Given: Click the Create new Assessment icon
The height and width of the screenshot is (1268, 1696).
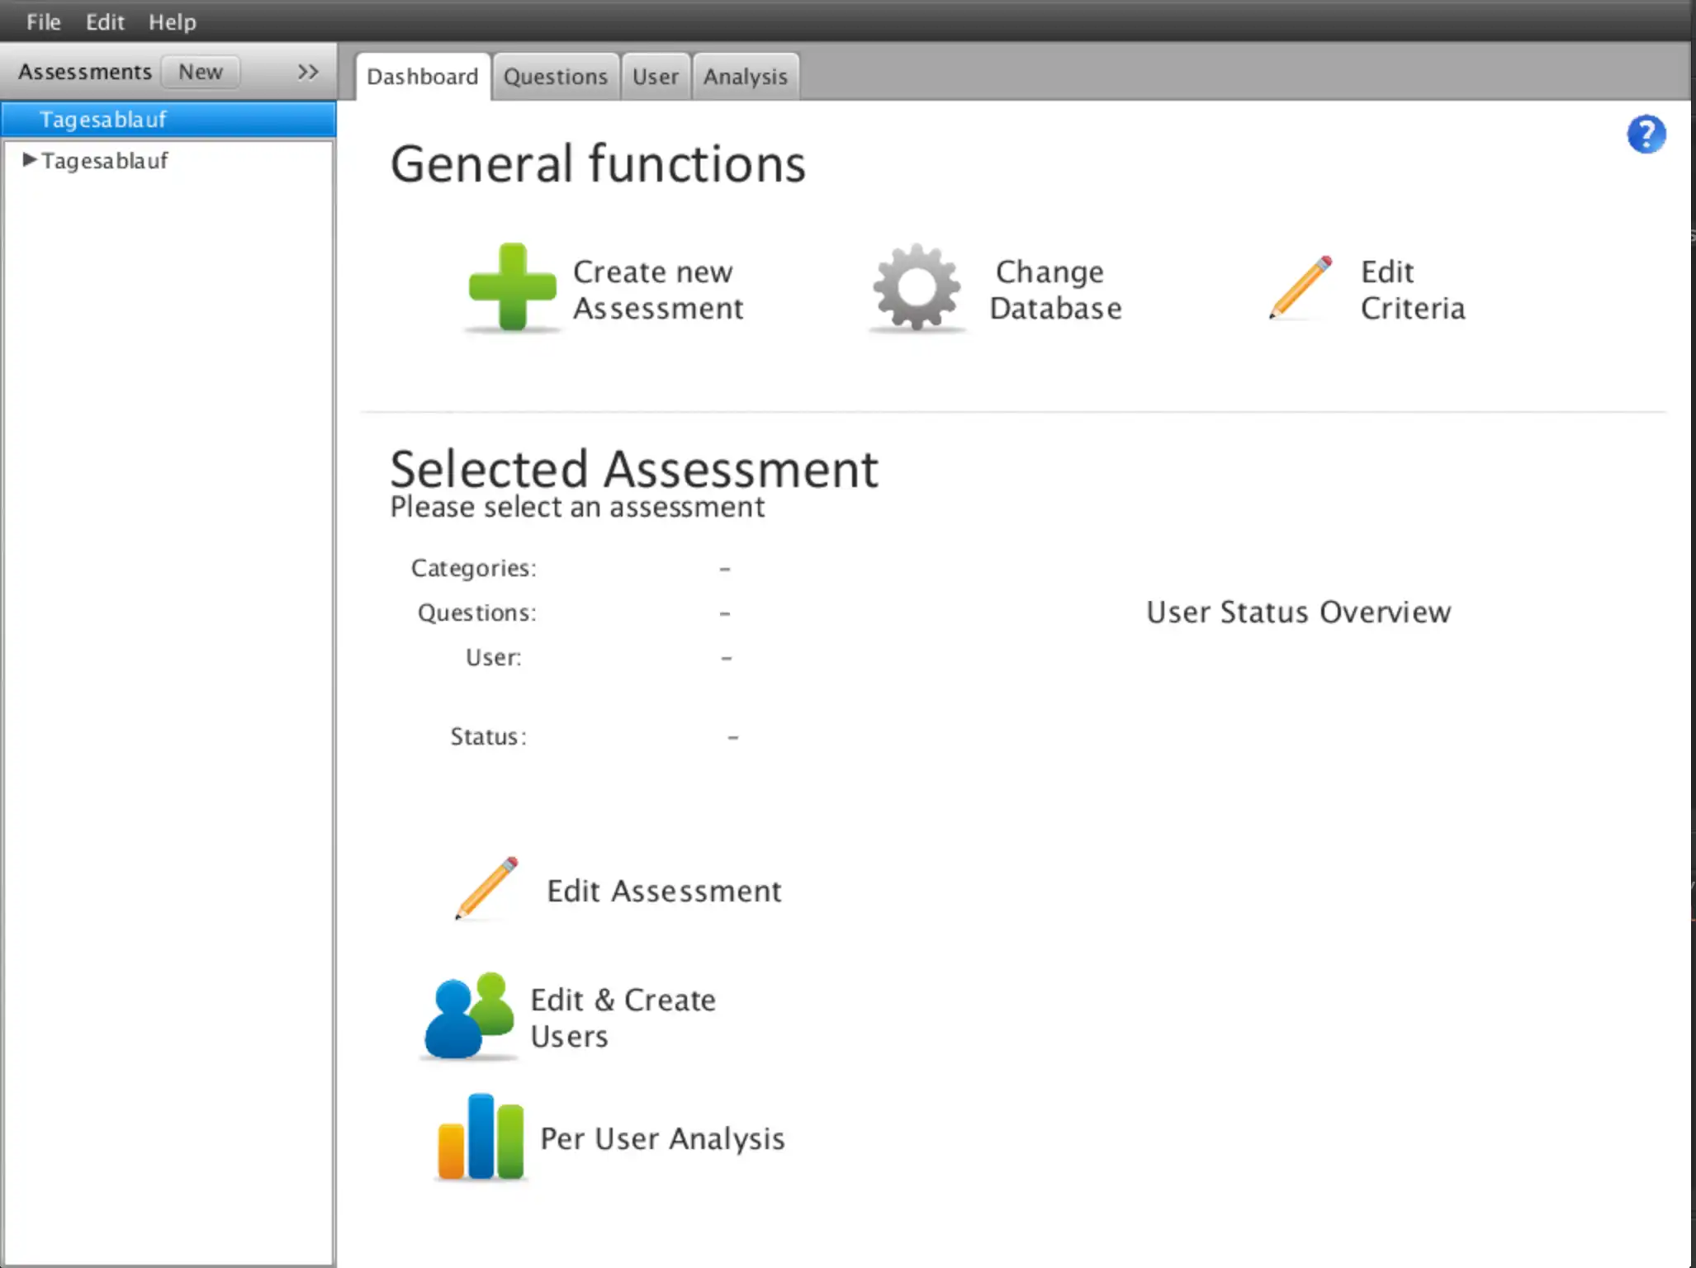Looking at the screenshot, I should 512,288.
